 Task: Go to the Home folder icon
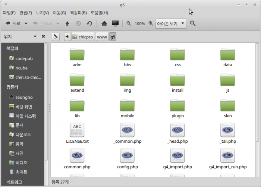tap(104, 23)
